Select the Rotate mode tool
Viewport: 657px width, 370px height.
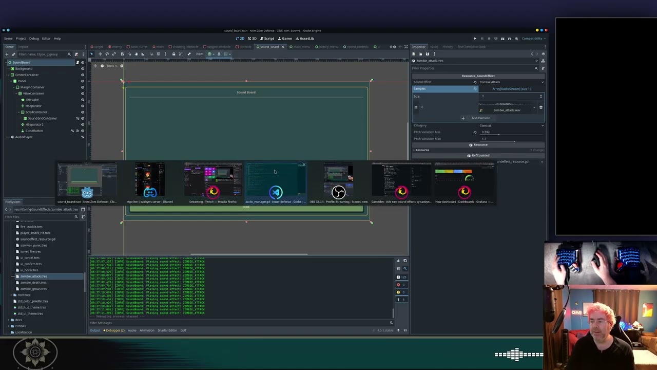(107, 54)
